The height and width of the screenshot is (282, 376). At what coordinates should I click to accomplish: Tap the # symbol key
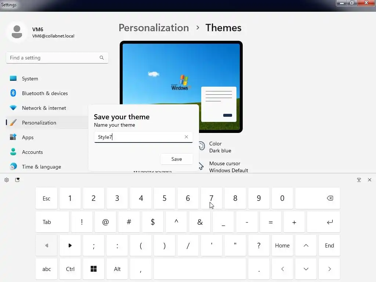click(129, 222)
